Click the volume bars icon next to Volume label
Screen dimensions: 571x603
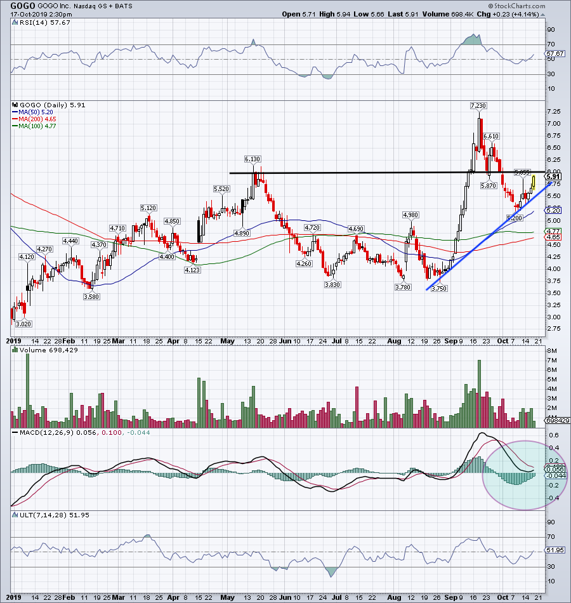15,350
